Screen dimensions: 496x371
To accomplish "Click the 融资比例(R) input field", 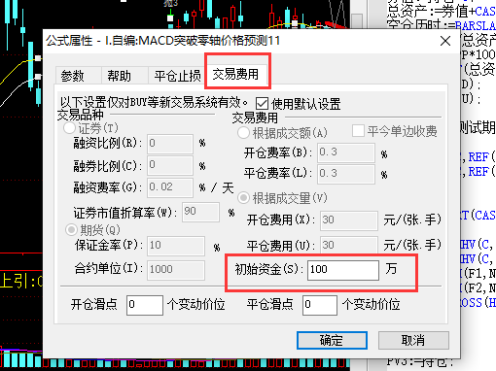I will (x=170, y=144).
